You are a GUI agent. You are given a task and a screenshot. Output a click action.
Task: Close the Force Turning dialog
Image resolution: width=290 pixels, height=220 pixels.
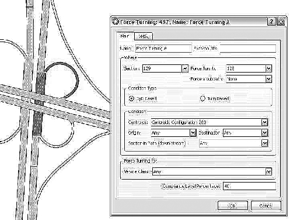pyautogui.click(x=281, y=22)
